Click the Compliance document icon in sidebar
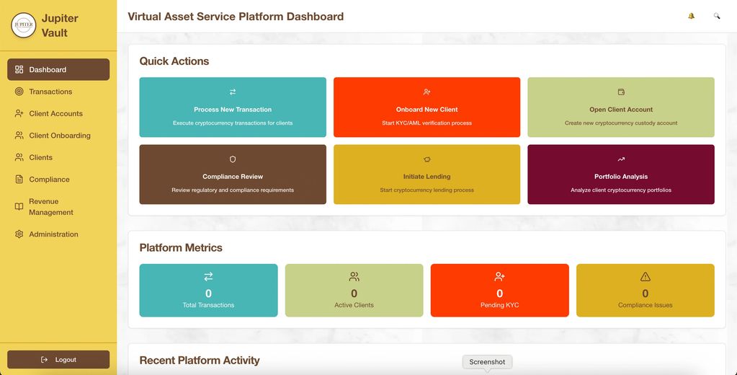 coord(19,180)
